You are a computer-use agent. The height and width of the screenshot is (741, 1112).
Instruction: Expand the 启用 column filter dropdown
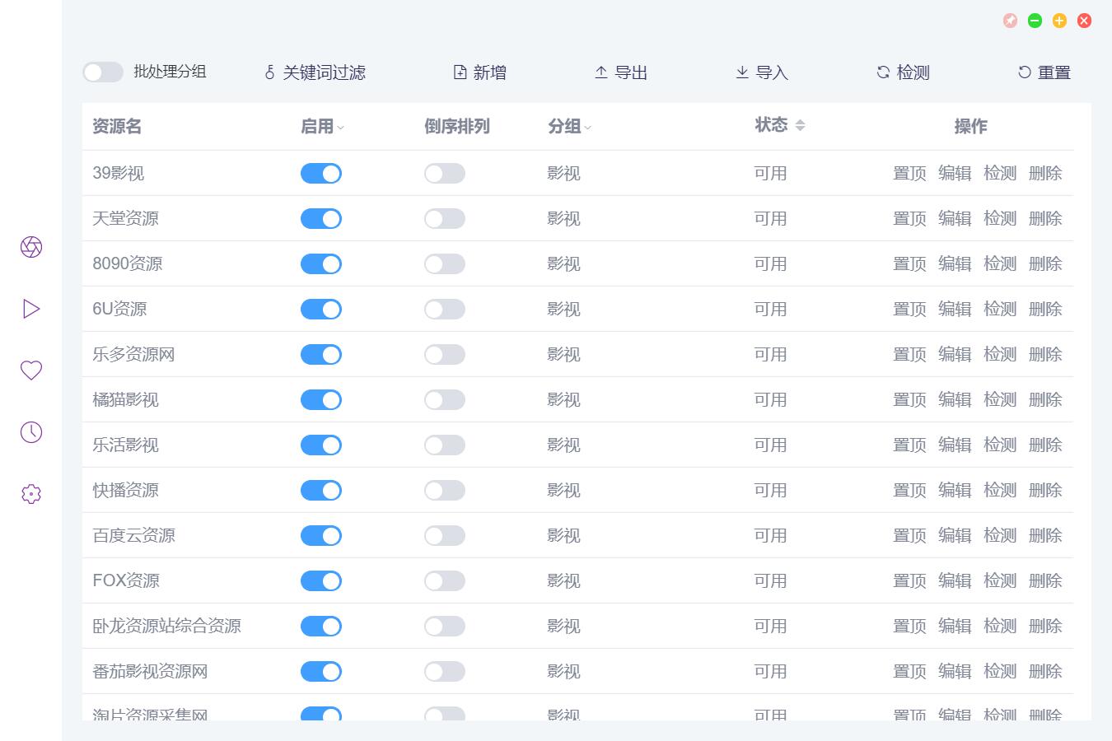point(341,128)
